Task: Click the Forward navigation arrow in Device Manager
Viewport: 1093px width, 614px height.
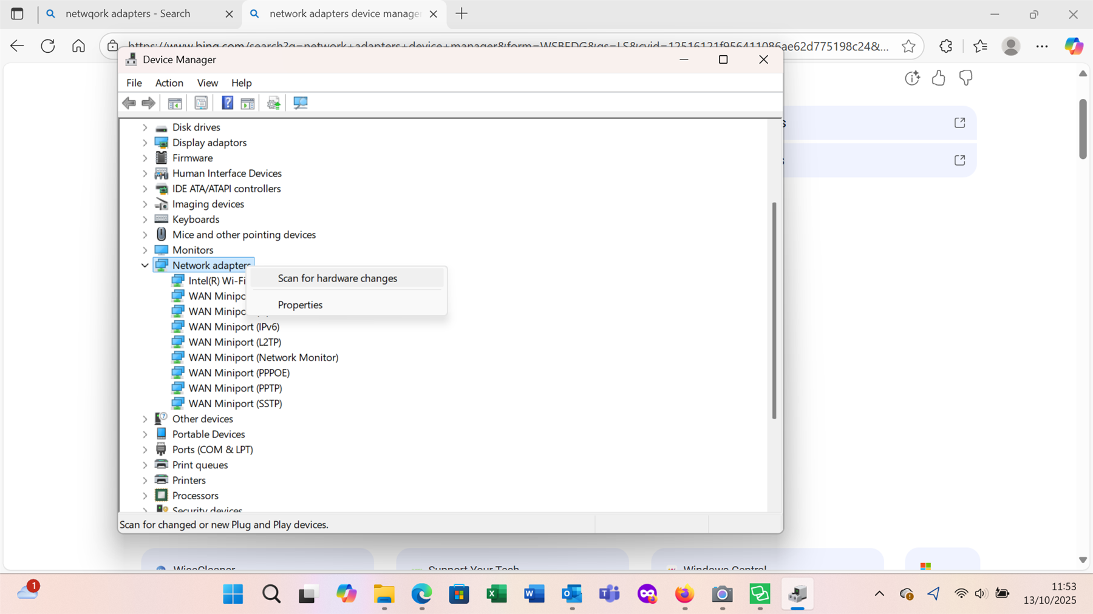Action: tap(148, 103)
